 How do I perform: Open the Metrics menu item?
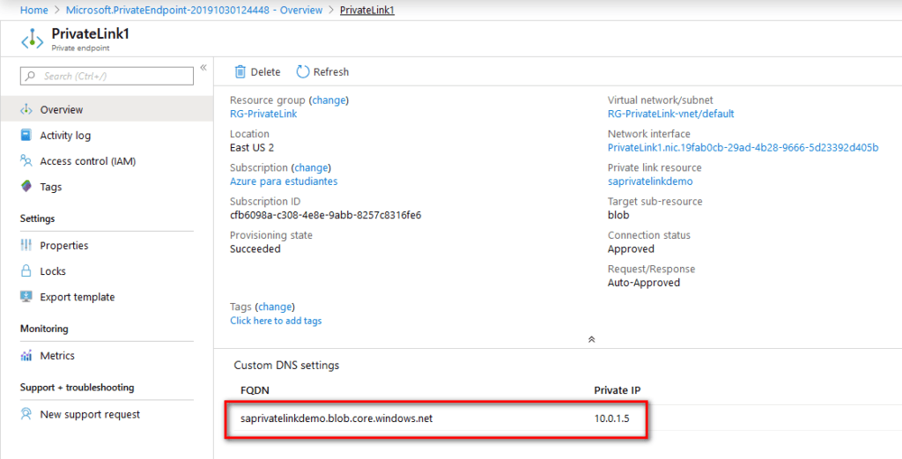point(57,356)
